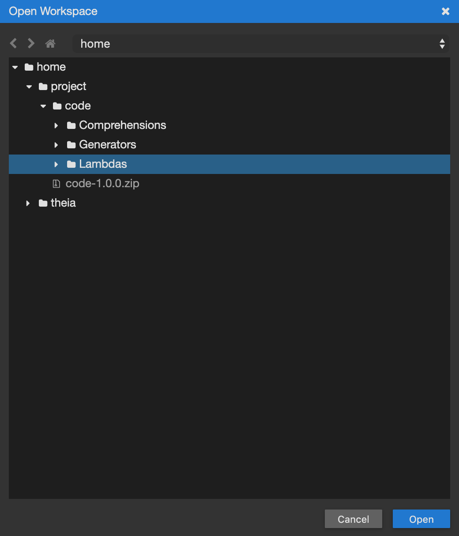This screenshot has width=459, height=536.
Task: Click the Generators folder icon
Action: (71, 145)
